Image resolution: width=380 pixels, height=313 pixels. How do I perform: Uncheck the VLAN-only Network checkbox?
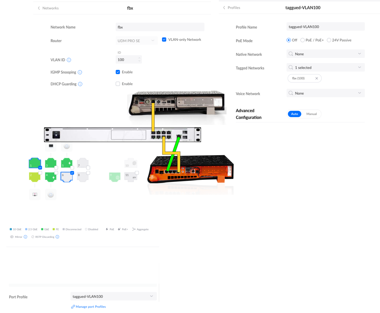point(164,39)
